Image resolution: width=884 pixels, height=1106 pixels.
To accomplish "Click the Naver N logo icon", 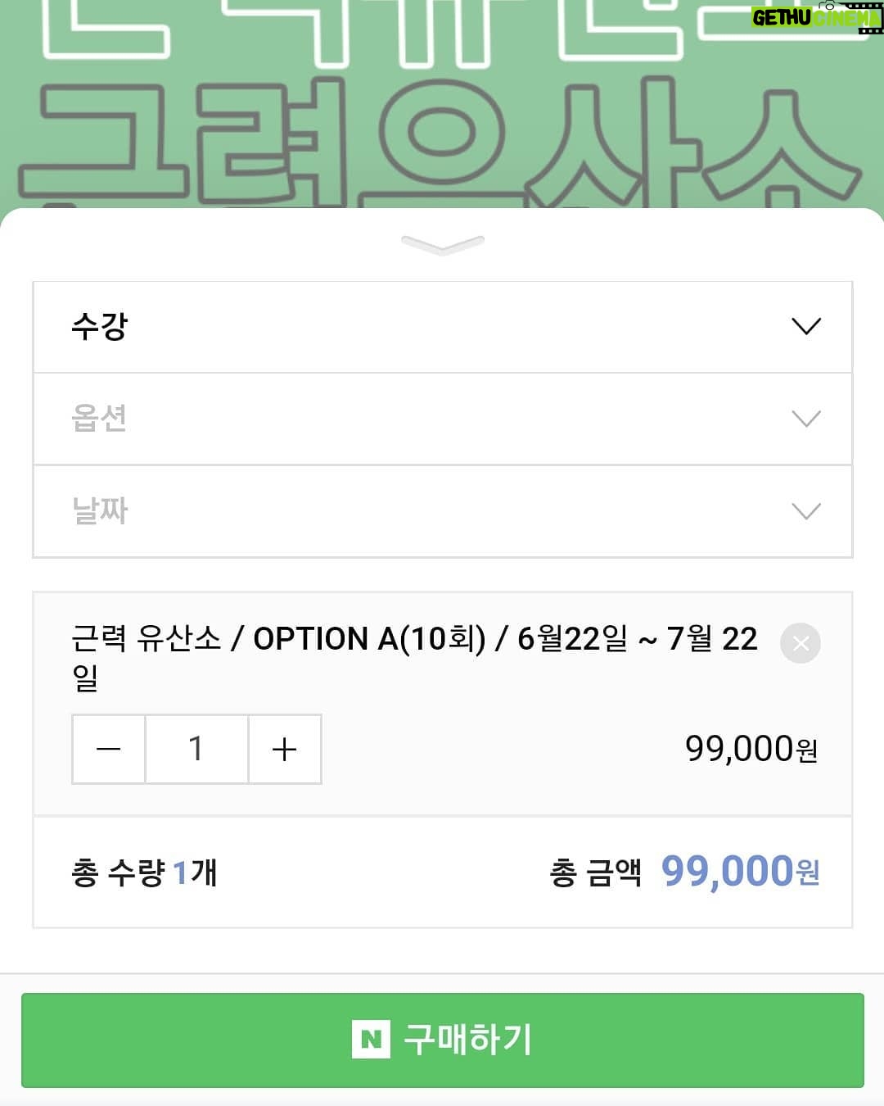I will click(x=371, y=1040).
